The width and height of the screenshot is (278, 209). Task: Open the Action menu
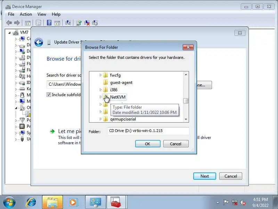[26, 14]
